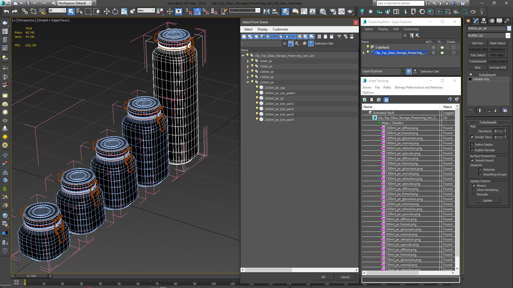Image resolution: width=513 pixels, height=288 pixels.
Task: Open the Paths menu in Asset Tracking
Action: (x=387, y=87)
